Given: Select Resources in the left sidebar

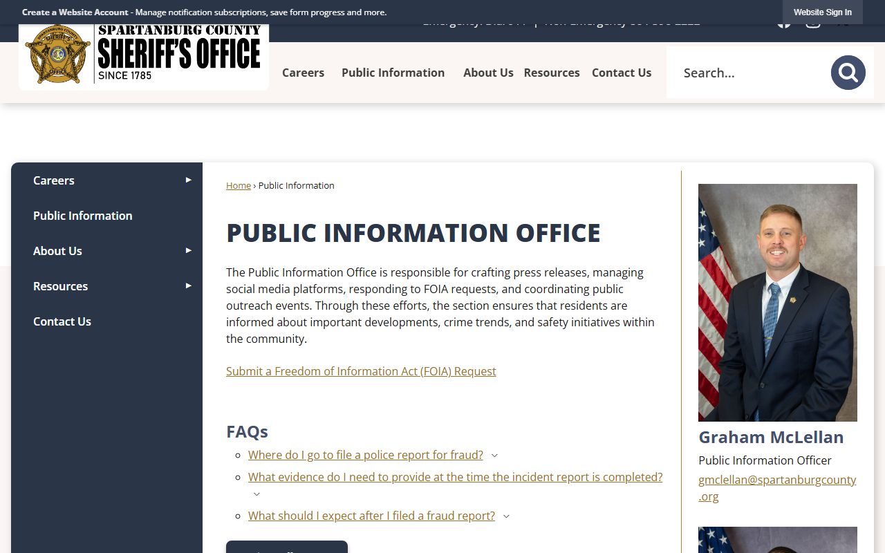Looking at the screenshot, I should click(x=60, y=286).
